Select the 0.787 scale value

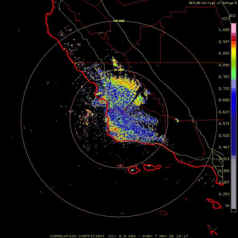(224, 77)
